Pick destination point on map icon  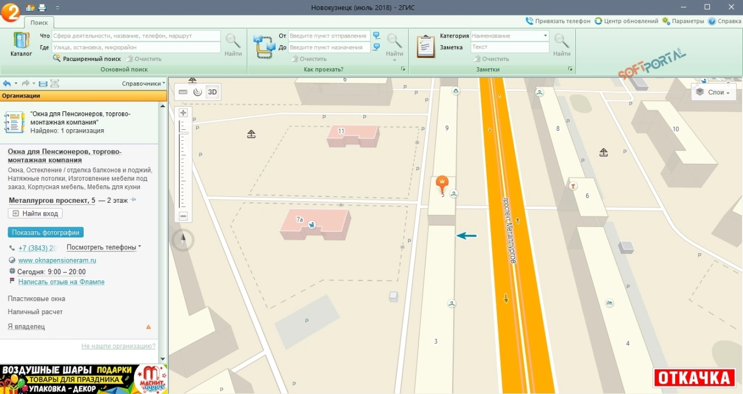[x=377, y=48]
